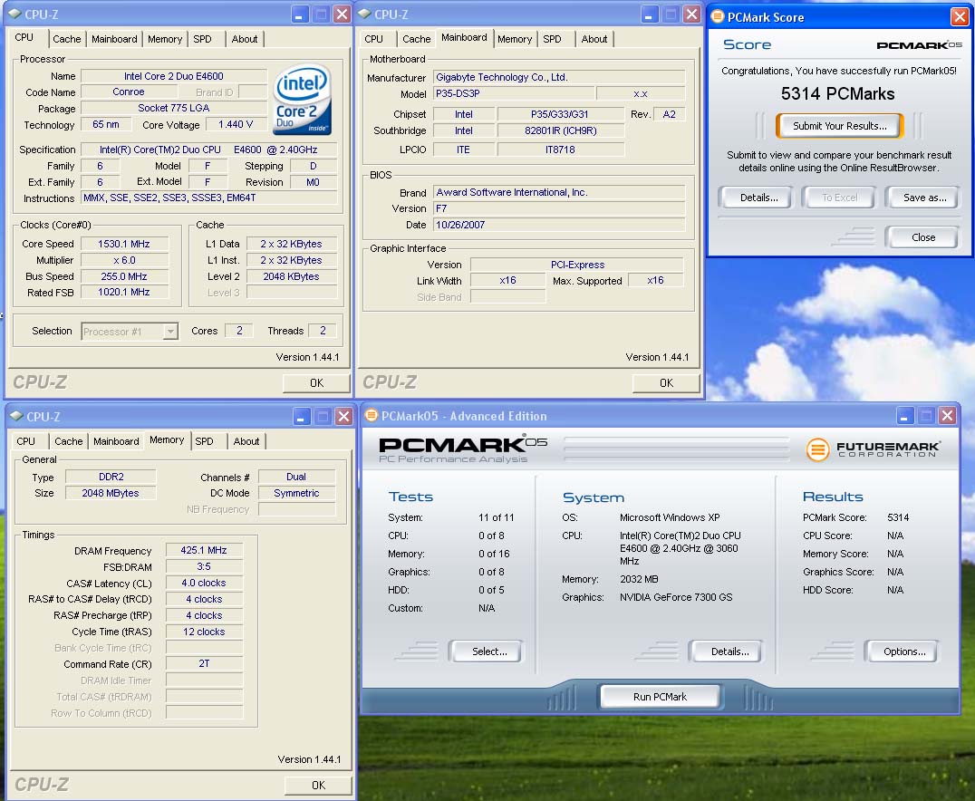Click Close in PCMark Score dialog
This screenshot has height=801, width=975.
923,237
